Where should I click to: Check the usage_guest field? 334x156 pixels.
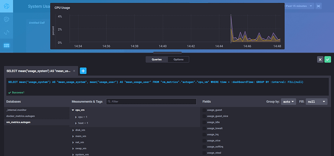pos(204,110)
